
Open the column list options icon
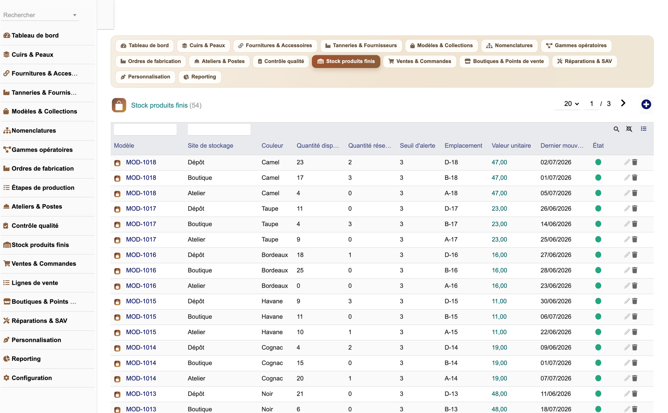tap(644, 129)
